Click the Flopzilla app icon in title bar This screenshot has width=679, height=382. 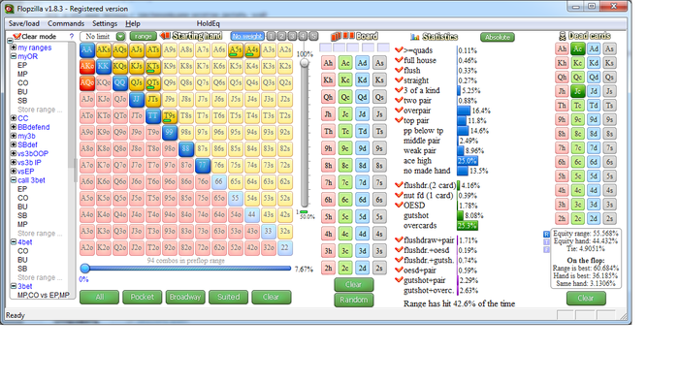click(9, 9)
